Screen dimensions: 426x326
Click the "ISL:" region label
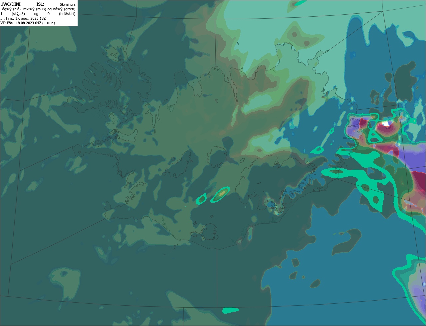pyautogui.click(x=40, y=4)
